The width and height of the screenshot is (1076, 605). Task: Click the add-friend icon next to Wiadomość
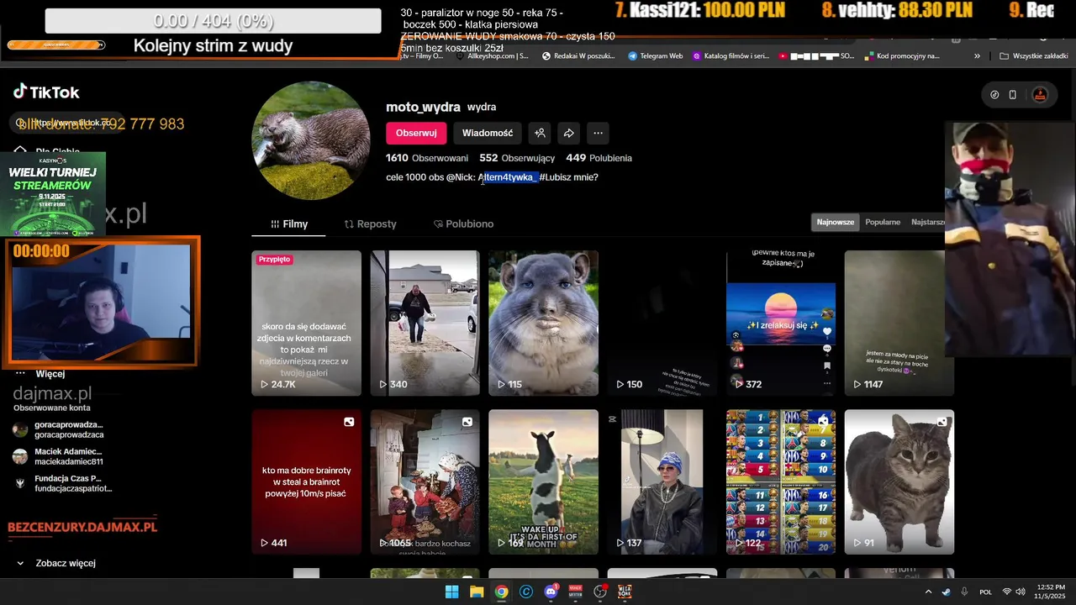click(x=541, y=133)
